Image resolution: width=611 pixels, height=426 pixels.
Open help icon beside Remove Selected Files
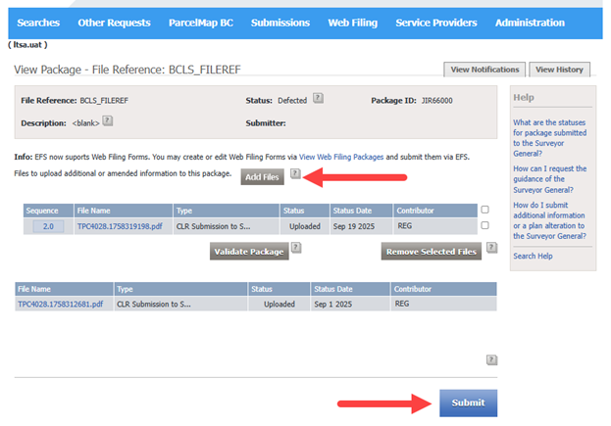tap(490, 249)
